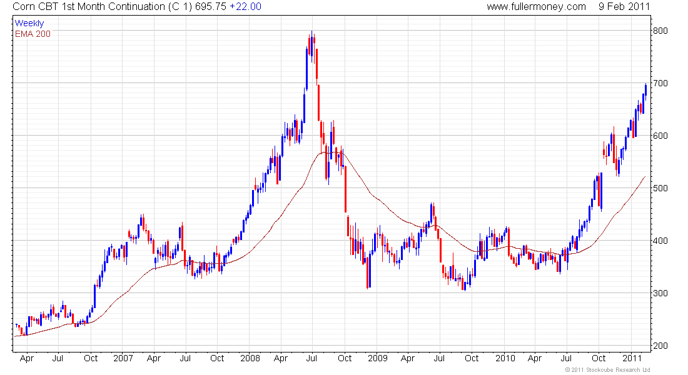Click the 2007 year label on time axis
The width and height of the screenshot is (688, 375).
click(x=123, y=358)
